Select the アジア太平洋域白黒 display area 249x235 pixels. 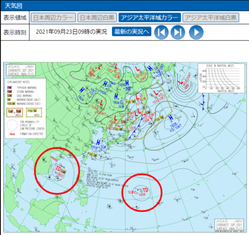click(211, 17)
